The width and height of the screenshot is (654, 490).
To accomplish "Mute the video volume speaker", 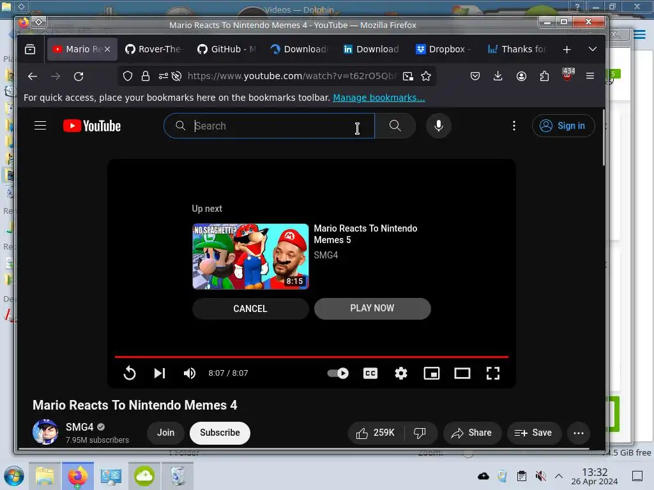I will (190, 373).
